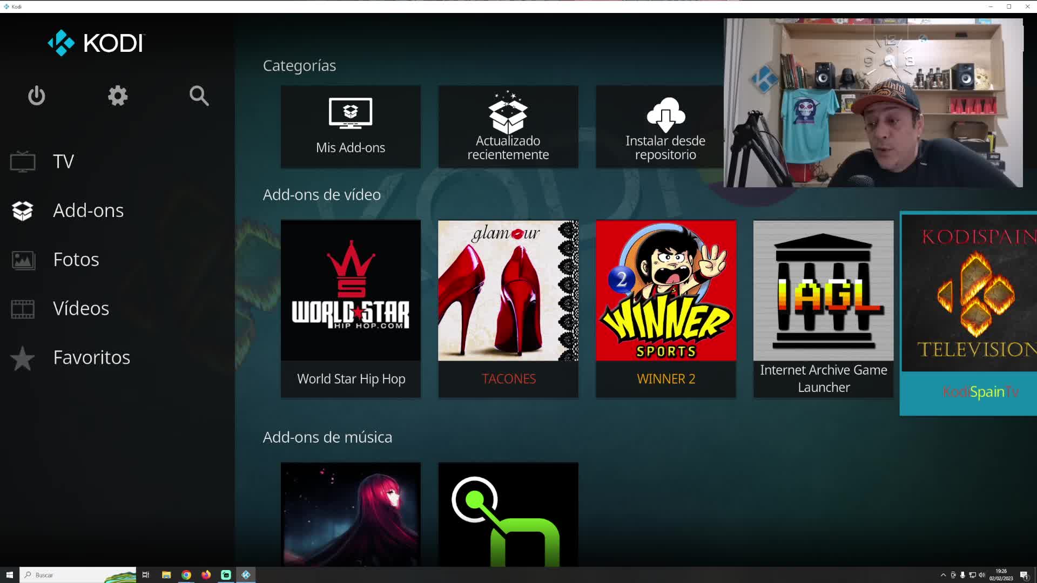Viewport: 1037px width, 583px height.
Task: Show hidden system tray icons chevron
Action: (943, 575)
